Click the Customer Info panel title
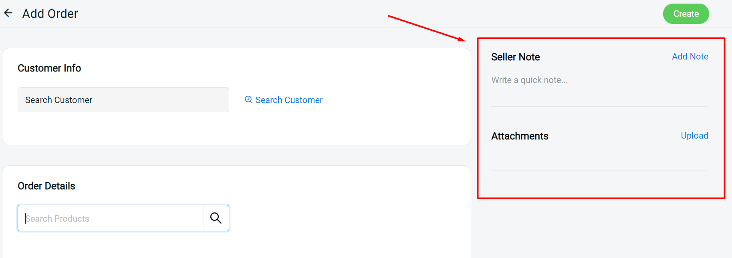Screen dimensions: 732x258 (x=49, y=68)
